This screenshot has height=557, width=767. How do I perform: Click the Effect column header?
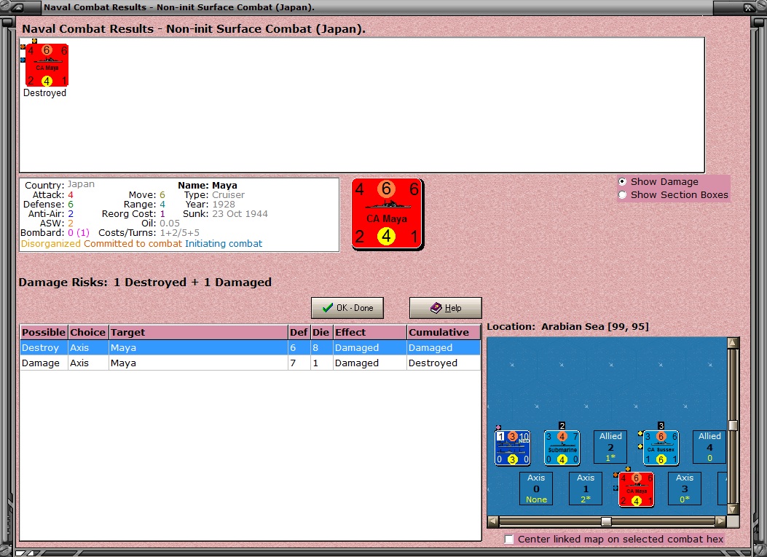click(369, 332)
